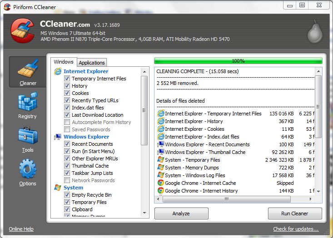Toggle Last Download Location checkbox
This screenshot has height=238, width=333.
coord(67,114)
